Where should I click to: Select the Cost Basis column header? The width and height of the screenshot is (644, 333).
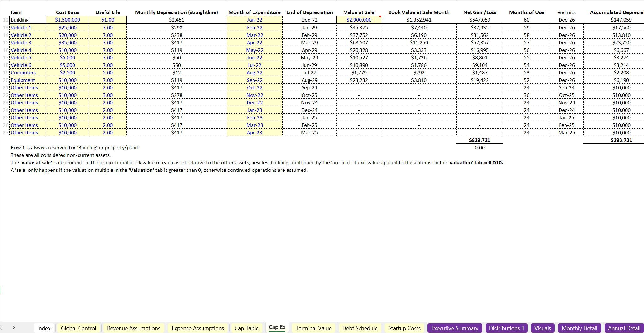(x=67, y=12)
